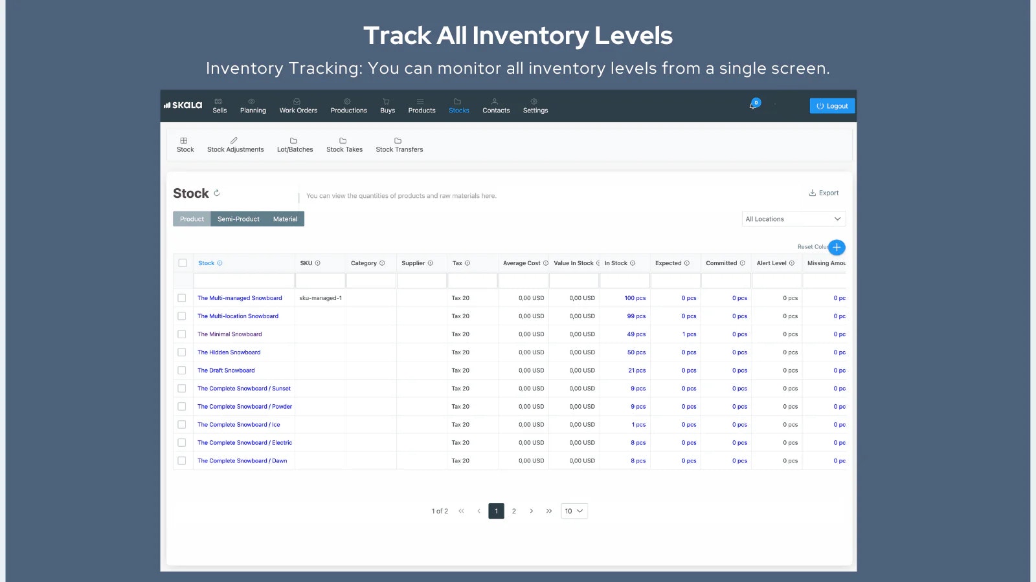The height and width of the screenshot is (582, 1036).
Task: Go to the first page arrow
Action: pyautogui.click(x=461, y=511)
